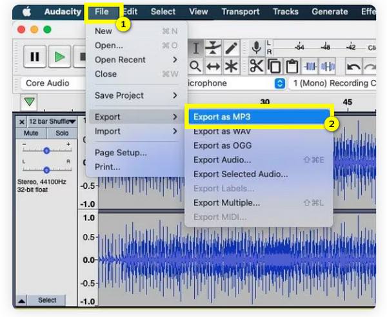This screenshot has width=387, height=317.
Task: Click the Pause button in transport toolbar
Action: (x=35, y=57)
